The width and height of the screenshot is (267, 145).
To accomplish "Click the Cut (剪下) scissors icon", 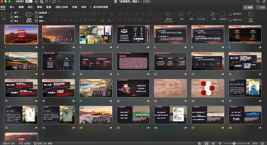I will (12, 13).
